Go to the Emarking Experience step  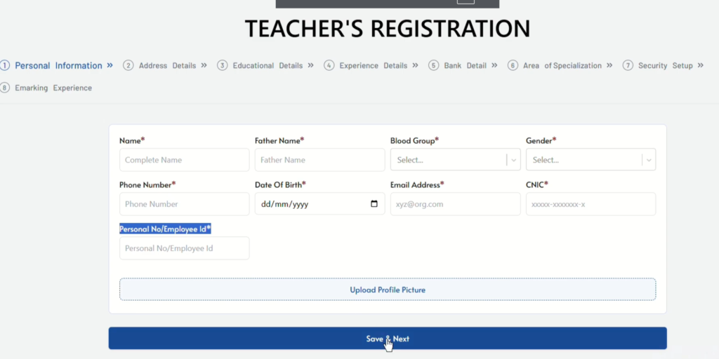tap(53, 88)
